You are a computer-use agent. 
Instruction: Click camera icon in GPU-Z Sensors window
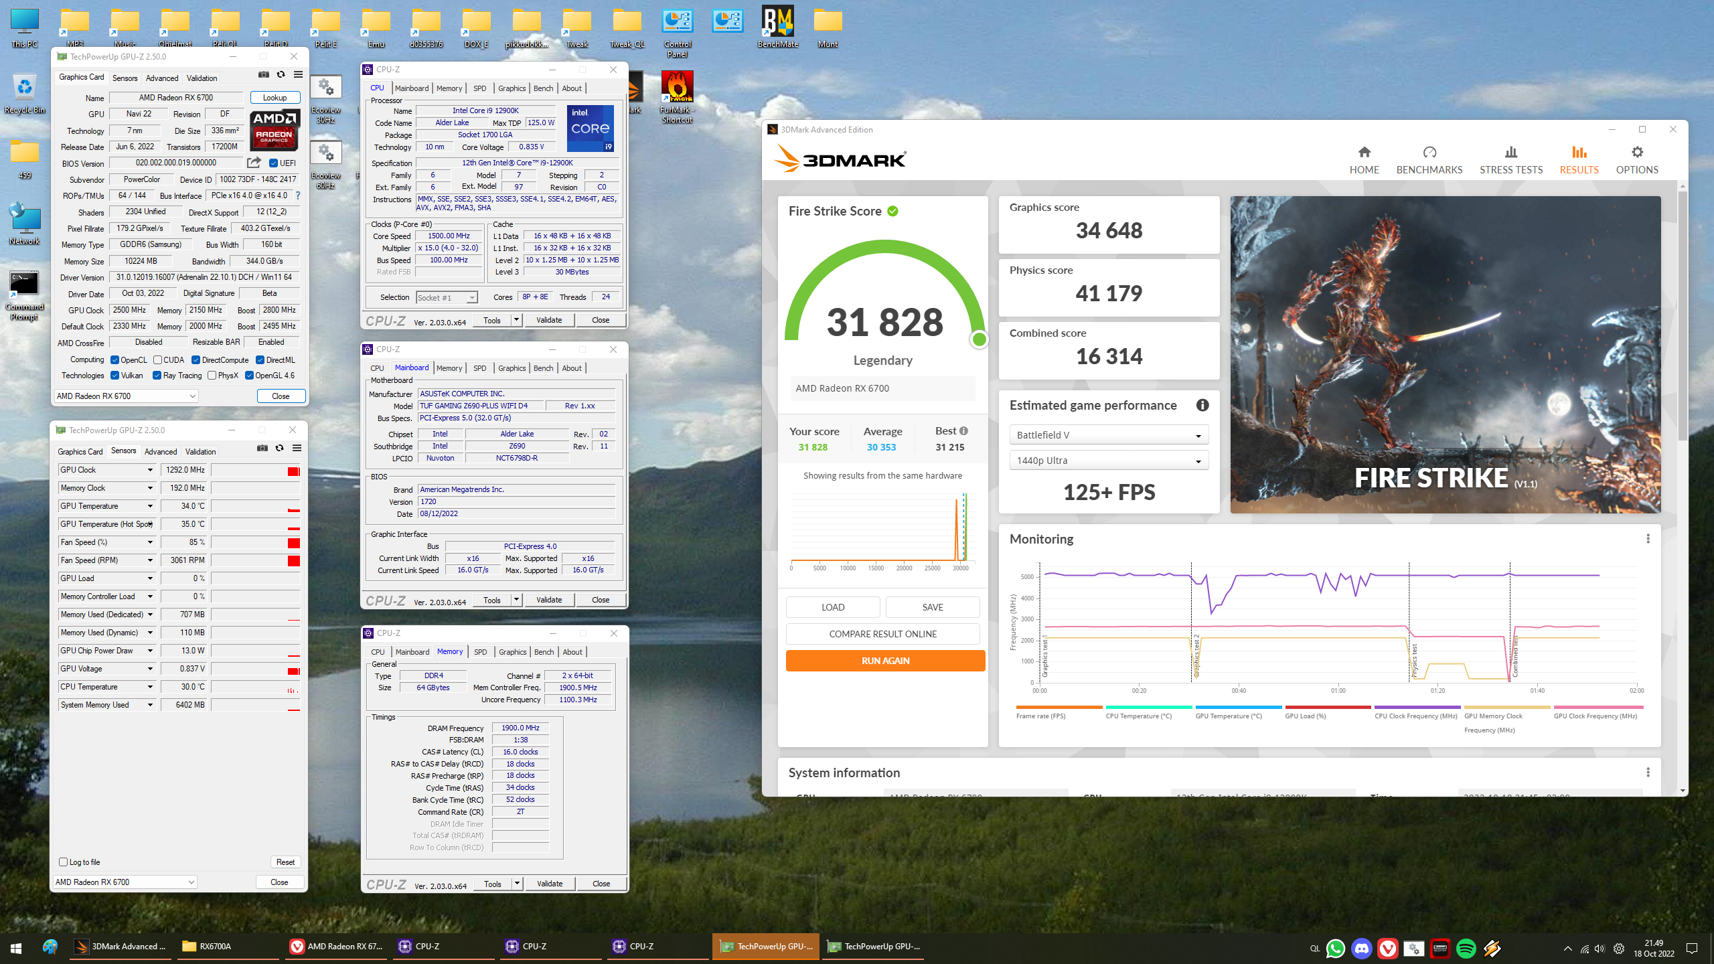pyautogui.click(x=262, y=449)
